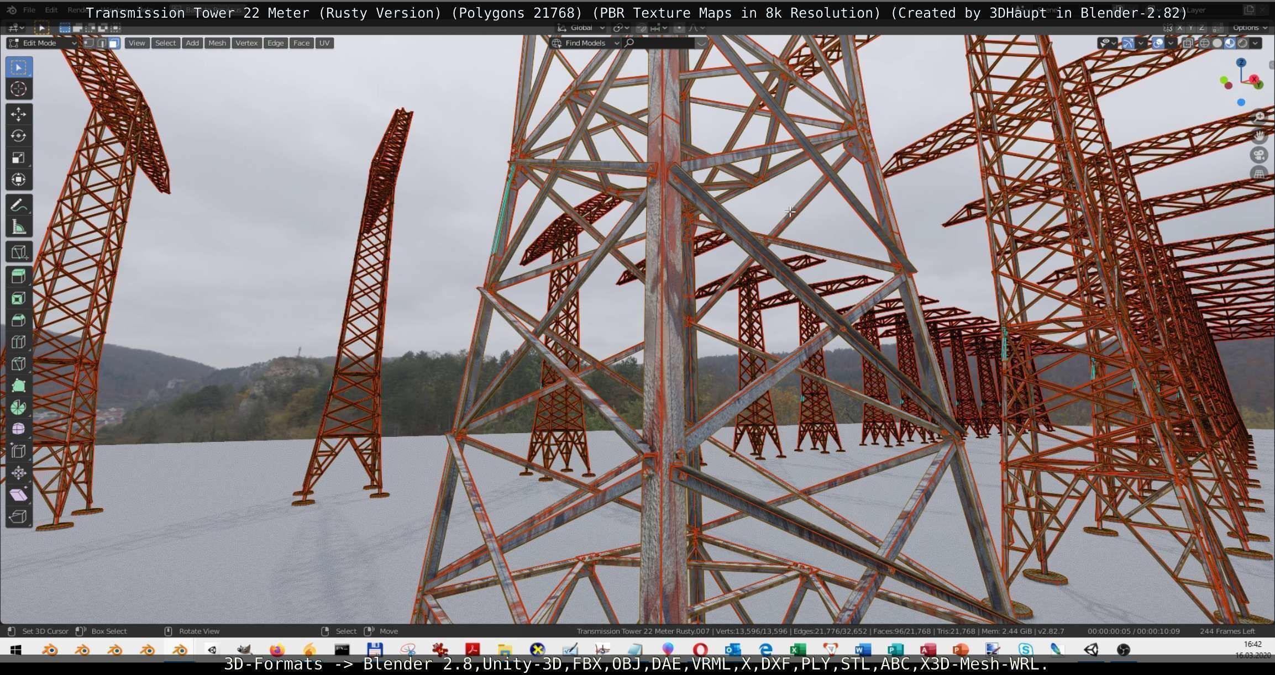Open the Mesh menu

pyautogui.click(x=217, y=43)
